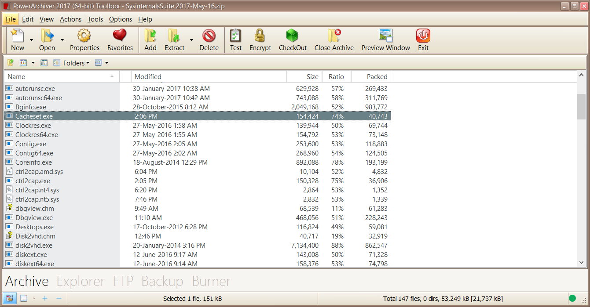Open the Tools menu
The width and height of the screenshot is (590, 307).
95,19
